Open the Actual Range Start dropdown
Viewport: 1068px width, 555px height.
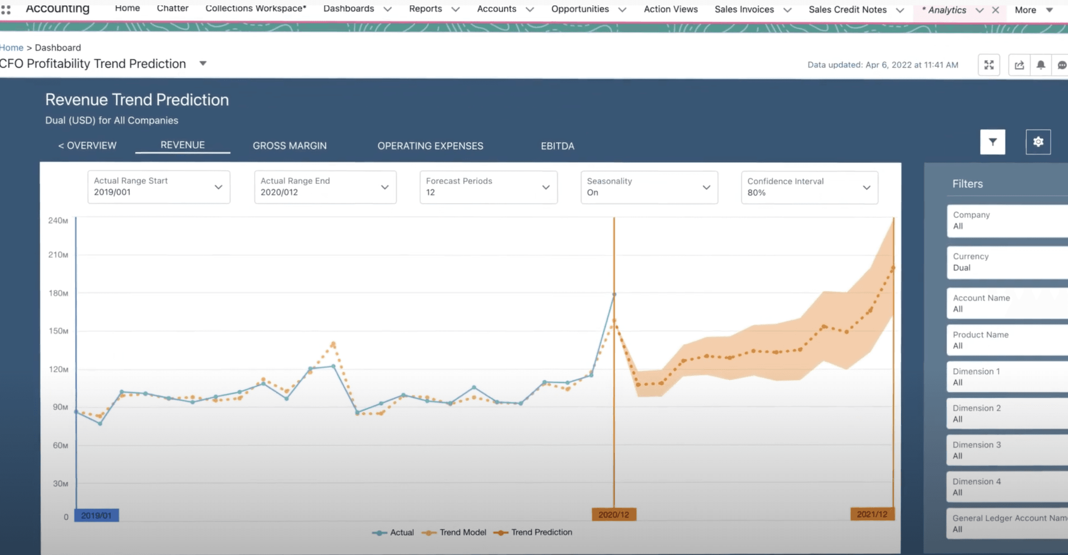(159, 187)
